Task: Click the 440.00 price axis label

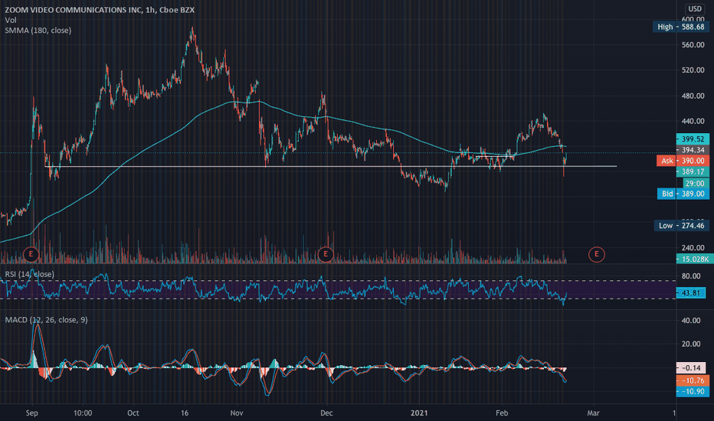Action: [x=693, y=121]
